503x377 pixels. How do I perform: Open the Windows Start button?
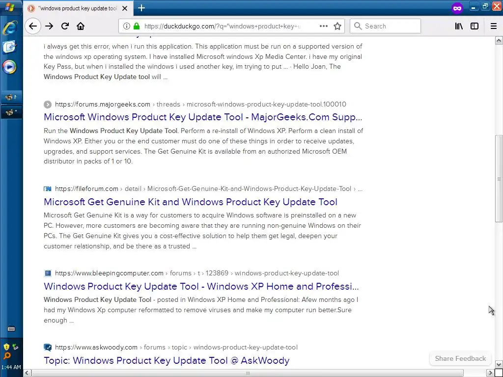(10, 7)
